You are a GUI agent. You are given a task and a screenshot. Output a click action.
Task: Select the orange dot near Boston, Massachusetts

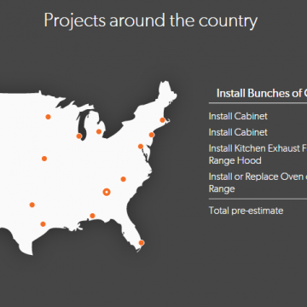(162, 120)
